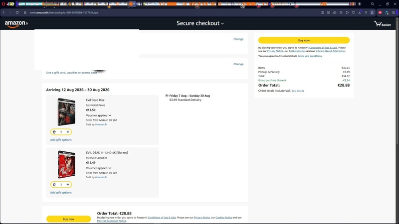Open Amazon.fr seller link under EVIL DEAD II
Screen dimensions: 399x224
[101, 177]
